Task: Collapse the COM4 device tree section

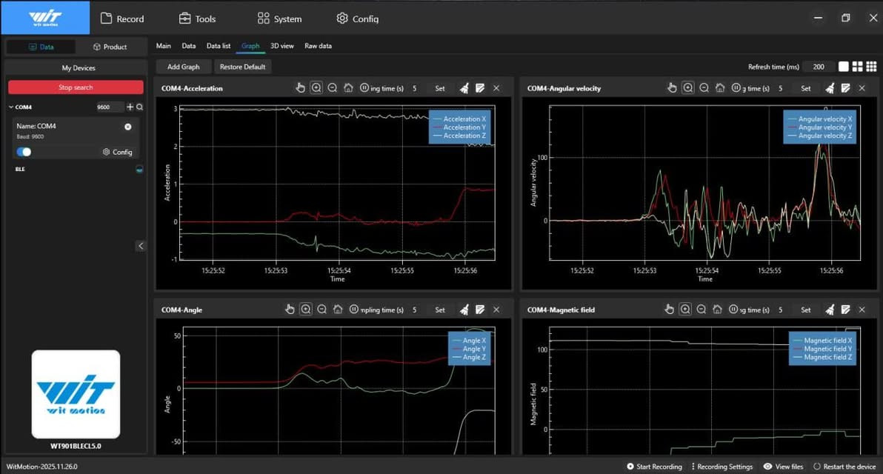Action: pyautogui.click(x=11, y=107)
